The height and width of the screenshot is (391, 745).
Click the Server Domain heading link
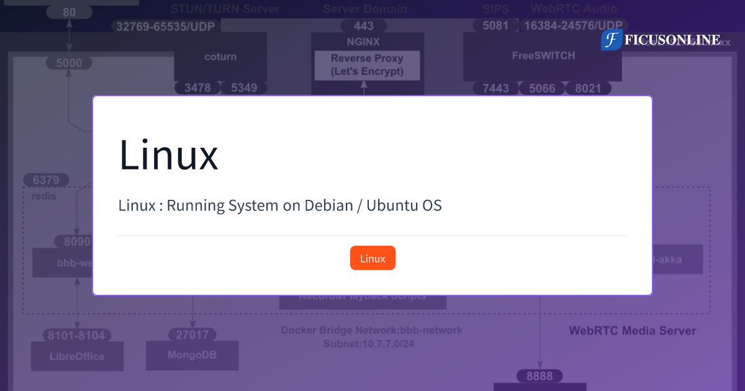click(x=365, y=9)
